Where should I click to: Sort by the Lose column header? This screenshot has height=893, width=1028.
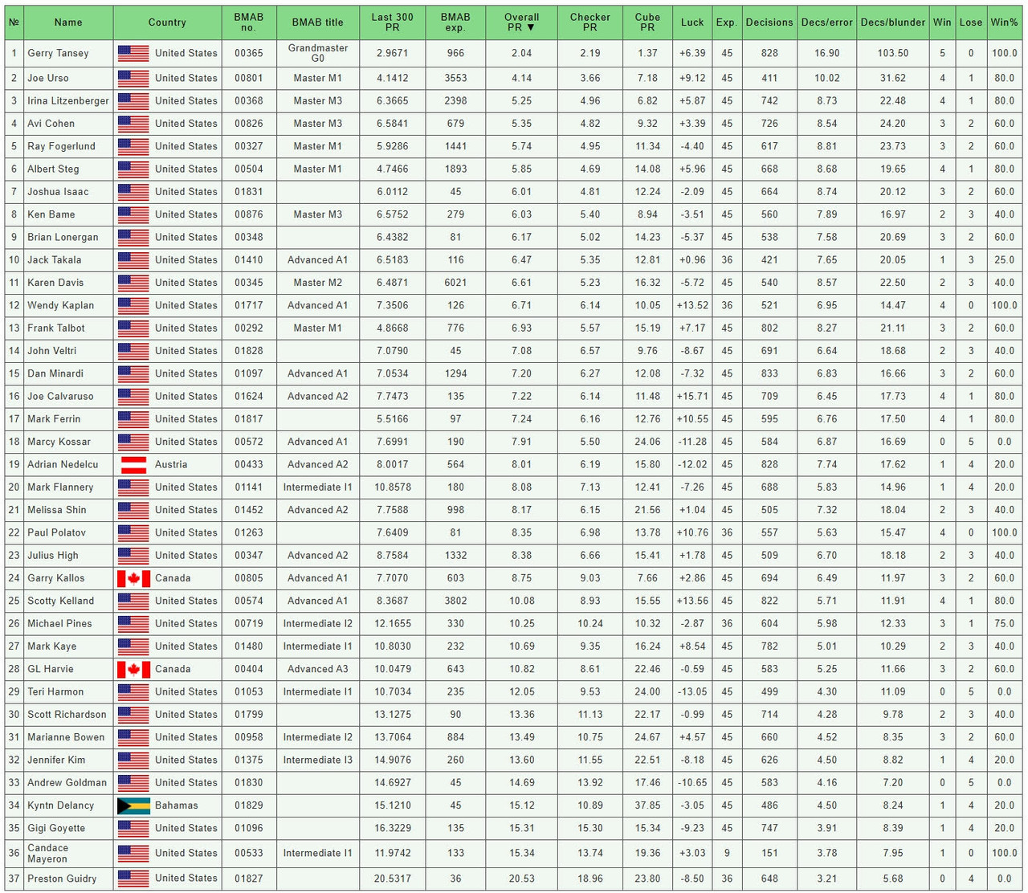point(971,22)
